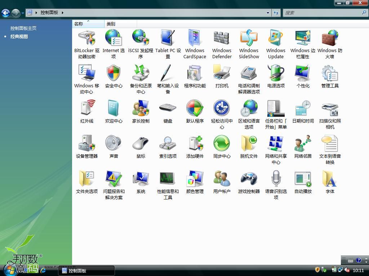
Task: Expand the arrow after 控制面板 breadcrumb
Action: click(x=63, y=13)
